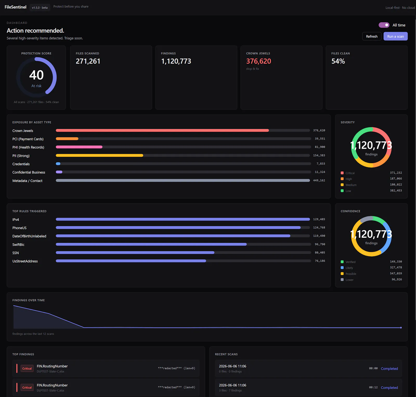Select the Files Scanned card value 271,261

88,61
